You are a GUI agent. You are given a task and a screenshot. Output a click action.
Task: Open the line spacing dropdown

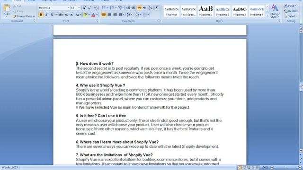(x=132, y=15)
